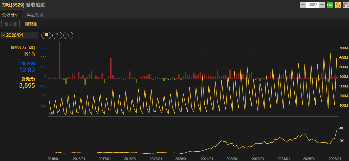This screenshot has width=349, height=161.
Task: Click the 100% zoom level field
Action: pyautogui.click(x=313, y=5)
